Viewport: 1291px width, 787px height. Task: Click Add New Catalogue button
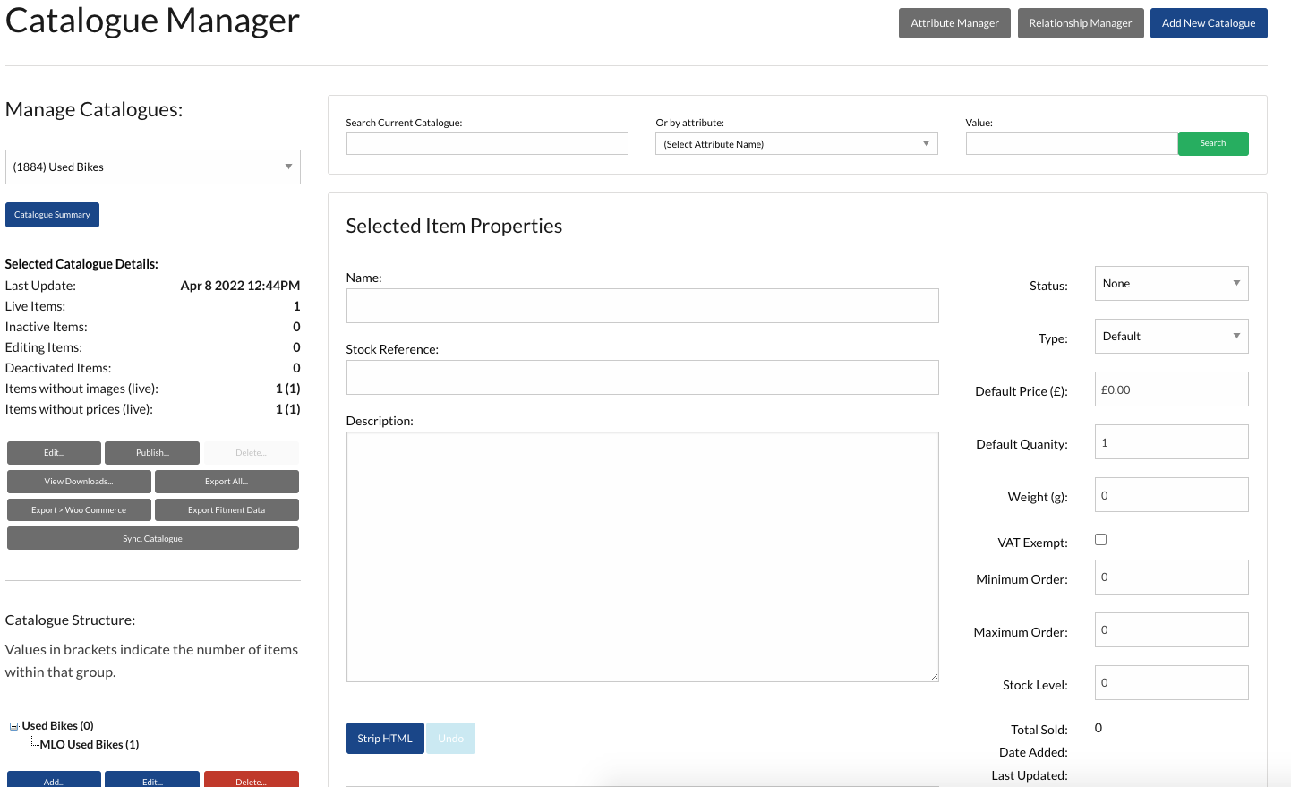(x=1208, y=23)
